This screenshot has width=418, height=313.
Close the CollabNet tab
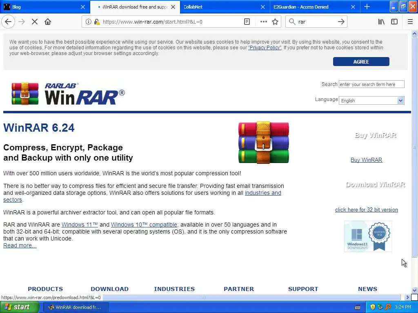(263, 7)
